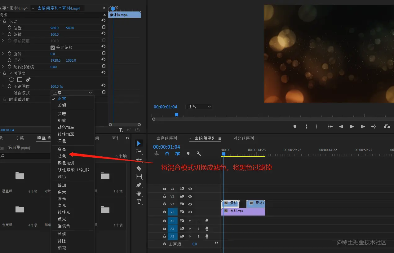Screen dimensions: 394x253
Task: Expand the 缩放 (Scale) property
Action: [3, 34]
